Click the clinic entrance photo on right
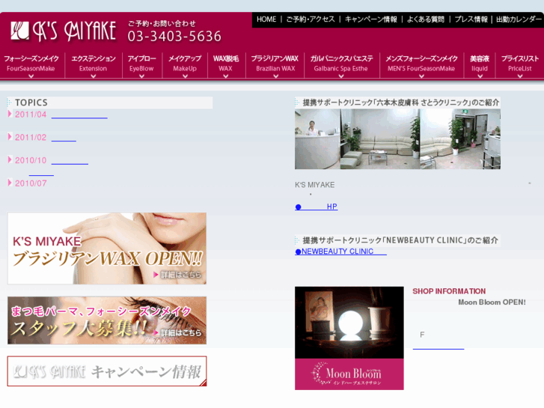This screenshot has width=544, height=408. click(460, 139)
